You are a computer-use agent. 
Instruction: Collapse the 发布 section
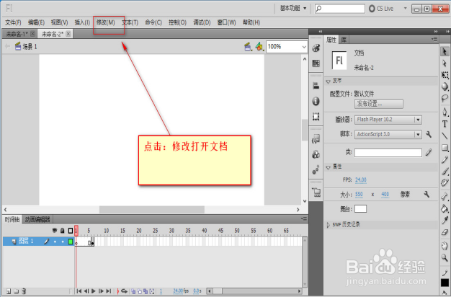(329, 81)
